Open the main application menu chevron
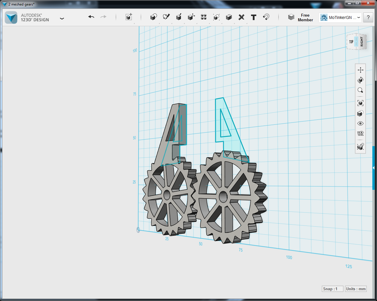This screenshot has height=301, width=377. point(62,18)
